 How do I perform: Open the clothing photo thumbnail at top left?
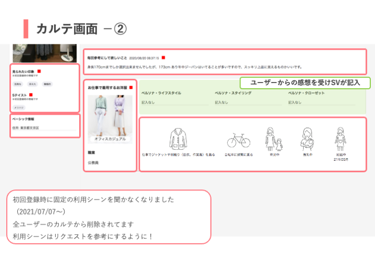pos(44,53)
